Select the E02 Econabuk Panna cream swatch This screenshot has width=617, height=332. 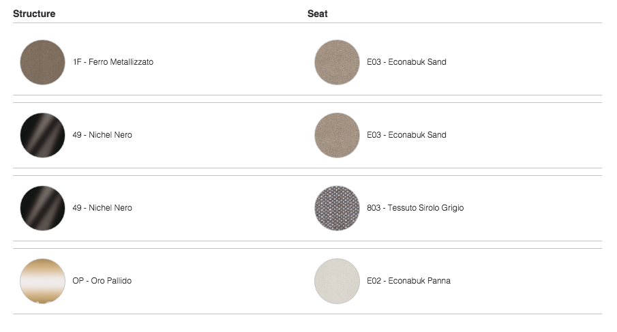(337, 281)
